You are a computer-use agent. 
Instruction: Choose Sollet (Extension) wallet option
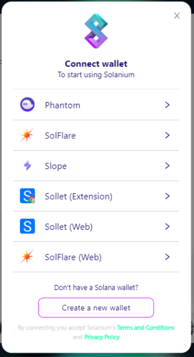[x=96, y=196]
